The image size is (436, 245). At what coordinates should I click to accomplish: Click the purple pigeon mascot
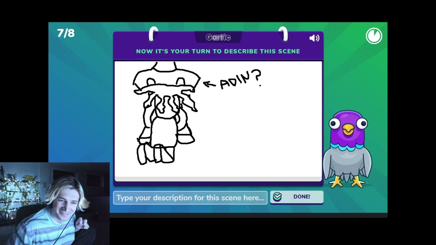pos(347,149)
